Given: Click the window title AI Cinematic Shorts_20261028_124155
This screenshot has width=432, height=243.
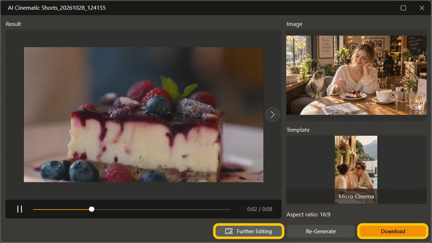Looking at the screenshot, I should (x=57, y=8).
